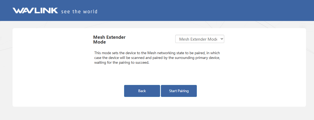Click the dropdown's chevron arrow
Image resolution: width=314 pixels, height=120 pixels.
pyautogui.click(x=222, y=39)
